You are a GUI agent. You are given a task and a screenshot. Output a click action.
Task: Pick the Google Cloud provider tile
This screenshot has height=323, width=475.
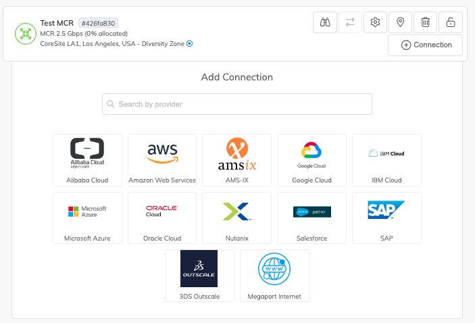311,159
